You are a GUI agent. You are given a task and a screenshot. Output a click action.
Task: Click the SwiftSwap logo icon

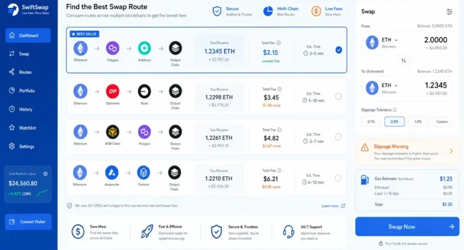13,10
